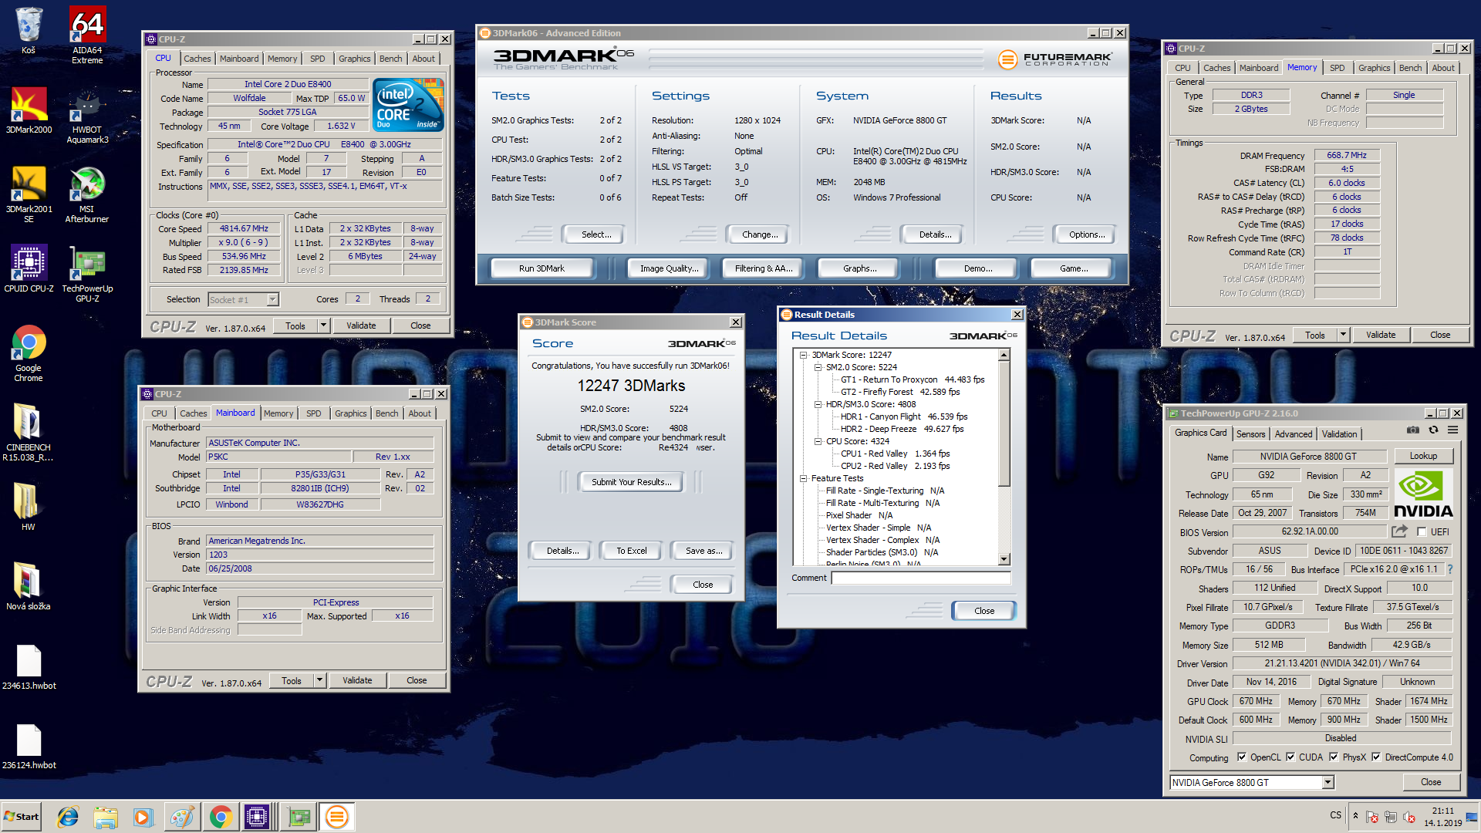The image size is (1481, 833).
Task: Switch to 3DMark06 taskbar icon
Action: [x=337, y=817]
